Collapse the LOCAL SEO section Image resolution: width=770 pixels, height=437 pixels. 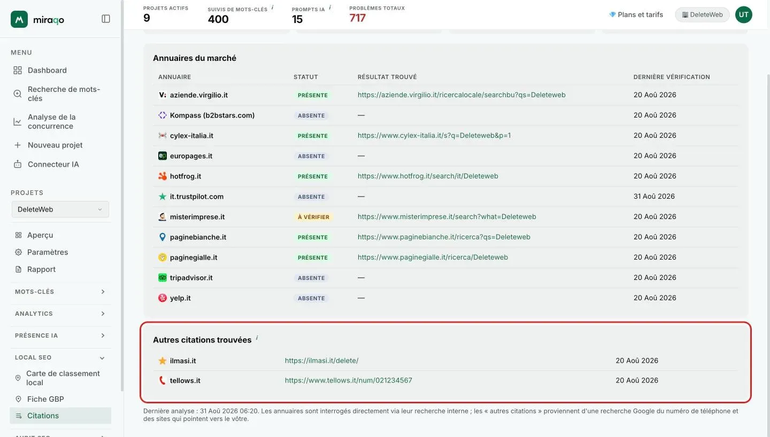60,357
